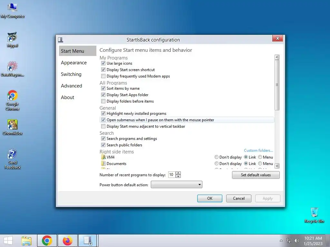The image size is (330, 247).
Task: Enable Display folders before items
Action: click(x=103, y=101)
